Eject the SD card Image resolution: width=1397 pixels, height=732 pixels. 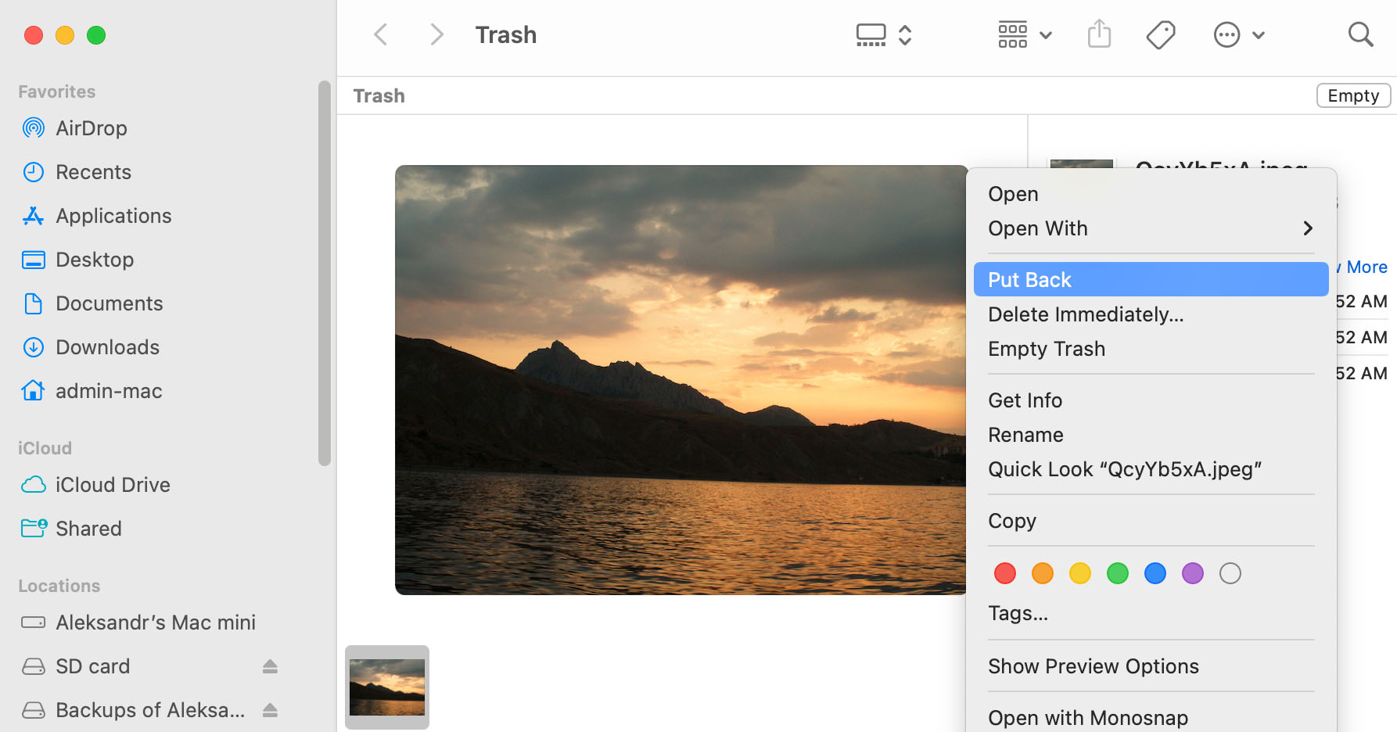[270, 666]
